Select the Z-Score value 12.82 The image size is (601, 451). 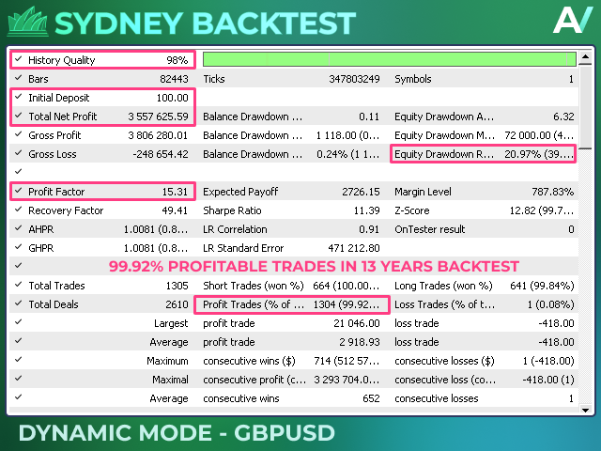(542, 210)
